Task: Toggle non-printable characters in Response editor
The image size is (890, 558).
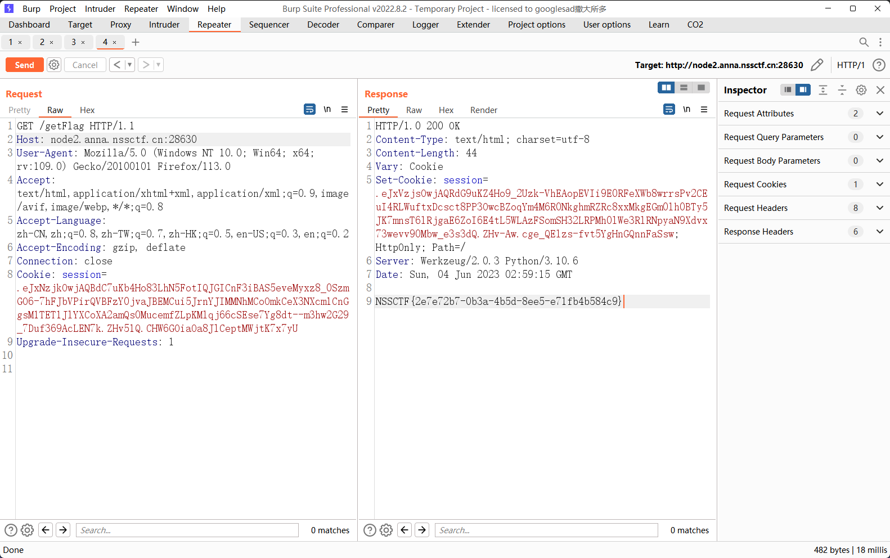Action: [x=687, y=109]
